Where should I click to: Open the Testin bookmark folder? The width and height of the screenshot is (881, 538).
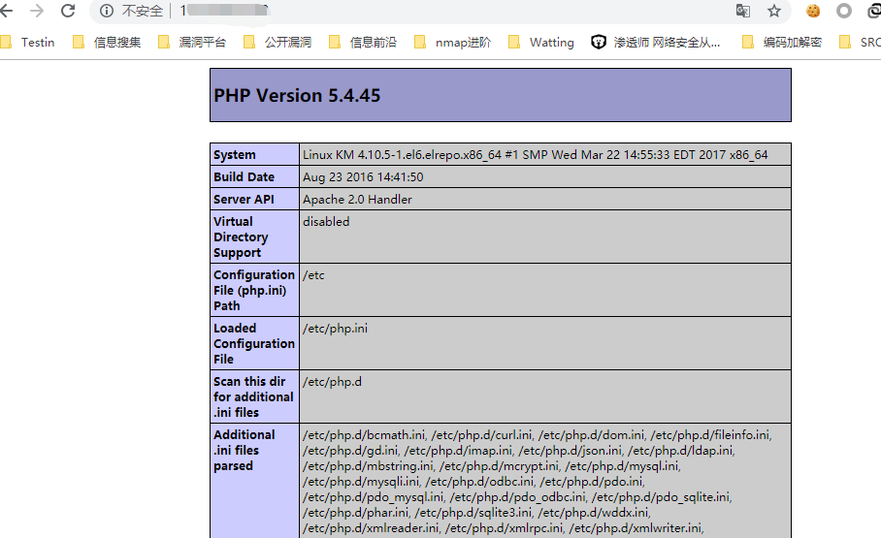tap(29, 43)
